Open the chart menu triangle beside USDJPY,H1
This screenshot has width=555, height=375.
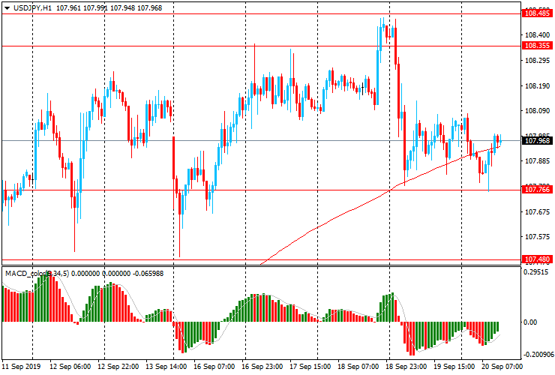(x=6, y=7)
